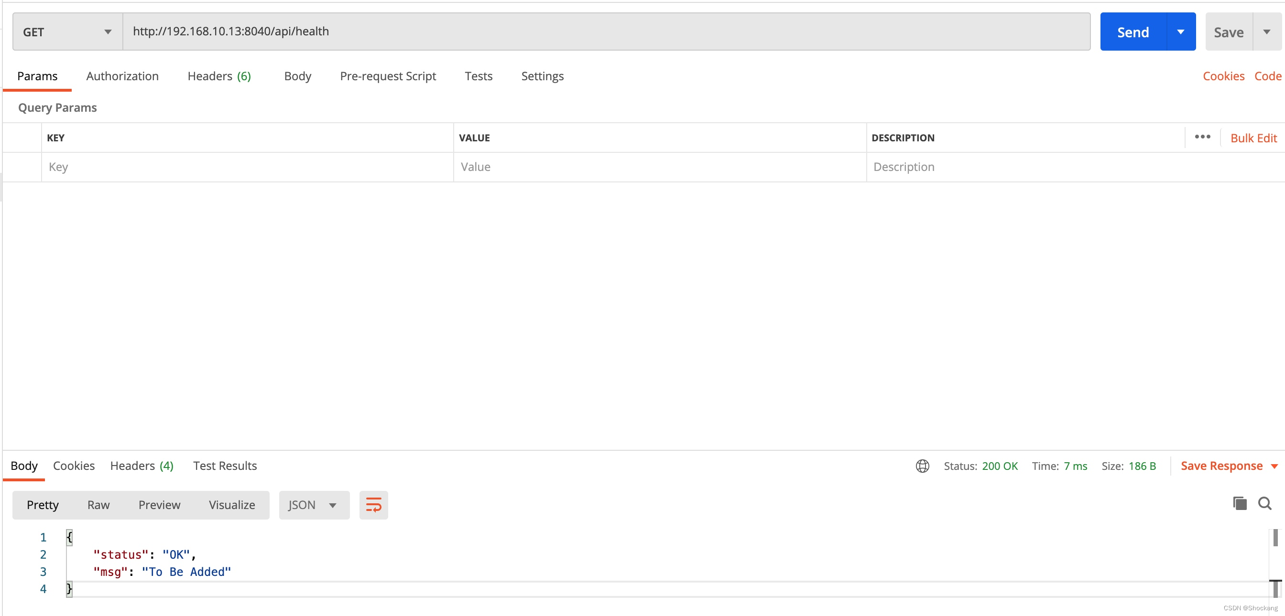Select the Save button dropdown arrow
Screen dimensions: 1285x616
(x=1269, y=31)
